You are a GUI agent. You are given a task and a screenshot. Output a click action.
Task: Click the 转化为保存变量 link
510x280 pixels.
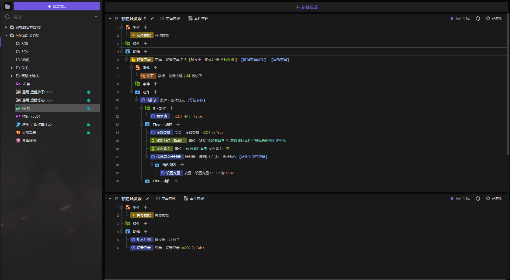click(253, 157)
